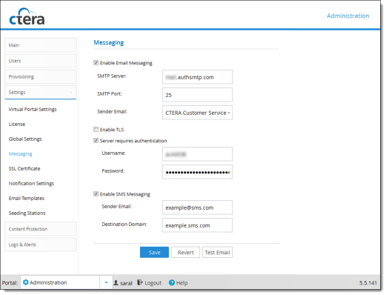Toggle Server requires authentication checkbox

96,141
